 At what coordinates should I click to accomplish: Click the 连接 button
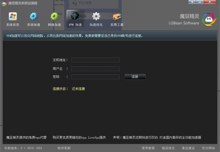coord(135,77)
